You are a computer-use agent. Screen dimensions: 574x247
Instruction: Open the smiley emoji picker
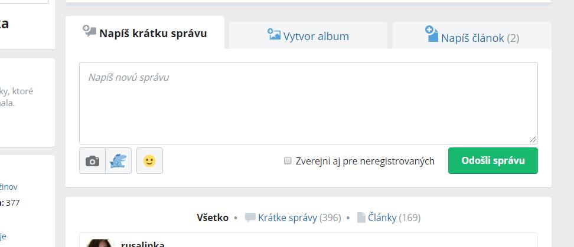(149, 161)
